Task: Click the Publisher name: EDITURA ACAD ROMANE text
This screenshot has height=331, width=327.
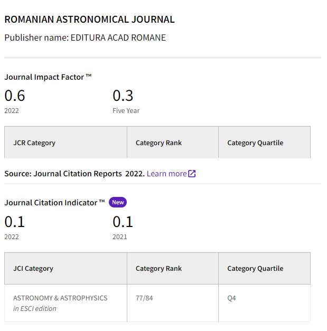Action: click(x=85, y=37)
